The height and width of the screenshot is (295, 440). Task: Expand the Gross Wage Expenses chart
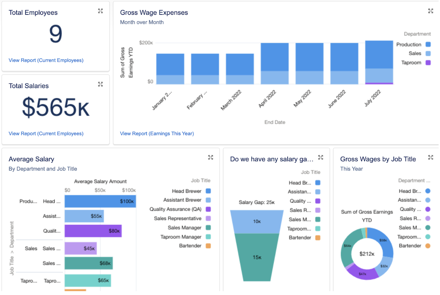click(430, 11)
